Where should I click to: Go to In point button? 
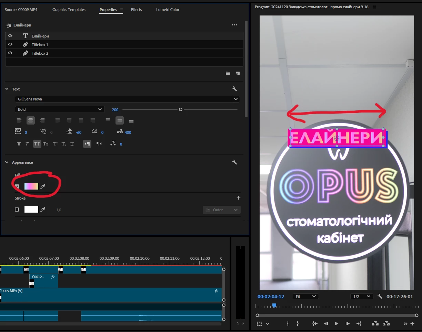tap(315, 323)
